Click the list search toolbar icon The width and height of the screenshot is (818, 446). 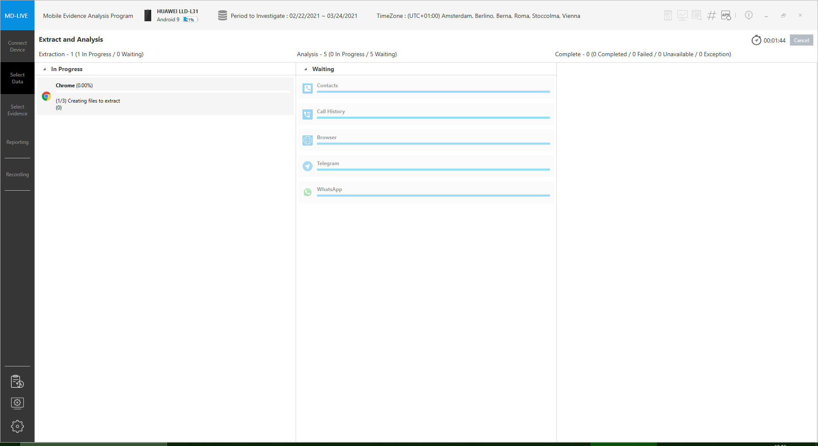click(x=697, y=16)
